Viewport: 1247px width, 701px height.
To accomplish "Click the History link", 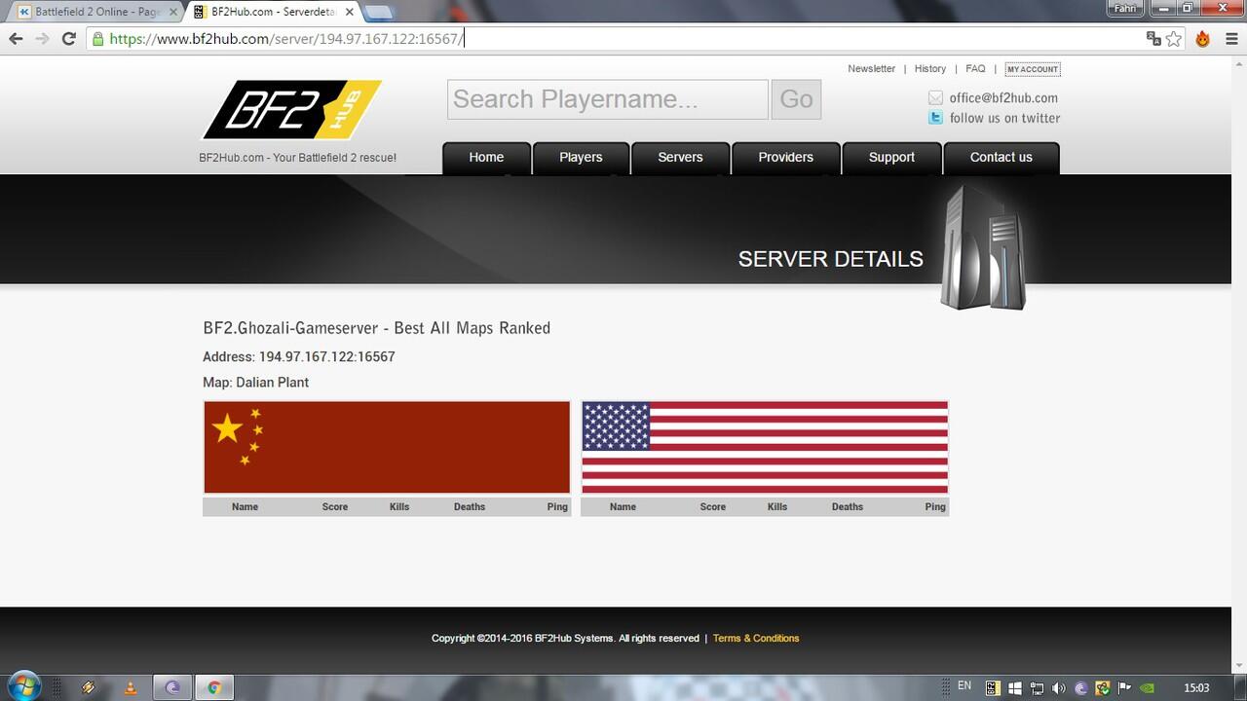I will click(930, 69).
